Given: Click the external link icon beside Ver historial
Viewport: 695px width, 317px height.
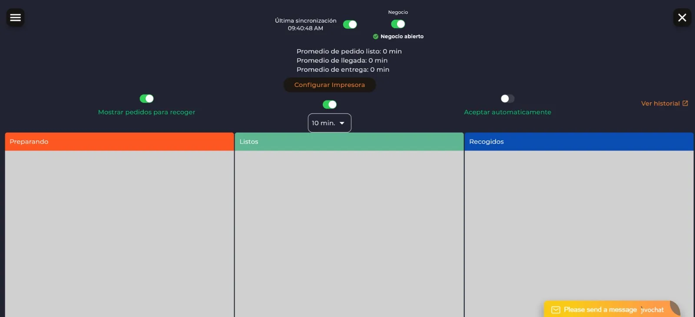Looking at the screenshot, I should [x=685, y=103].
